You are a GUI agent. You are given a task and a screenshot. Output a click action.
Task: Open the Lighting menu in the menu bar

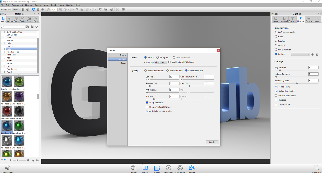pos(29,5)
